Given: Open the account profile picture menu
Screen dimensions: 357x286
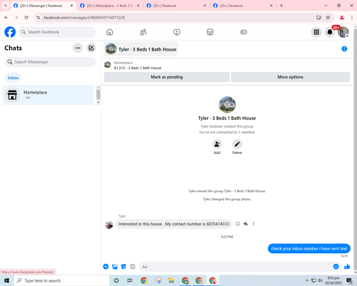Looking at the screenshot, I should click(x=343, y=32).
